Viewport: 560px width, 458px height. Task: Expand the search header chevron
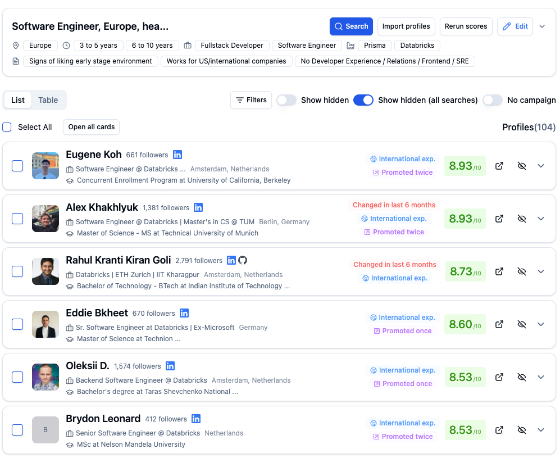(x=542, y=26)
